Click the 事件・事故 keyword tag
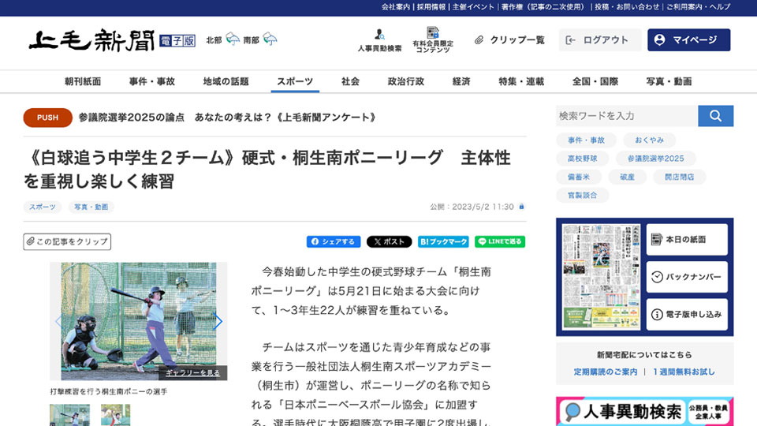Screen dimensions: 757x426 pos(586,140)
